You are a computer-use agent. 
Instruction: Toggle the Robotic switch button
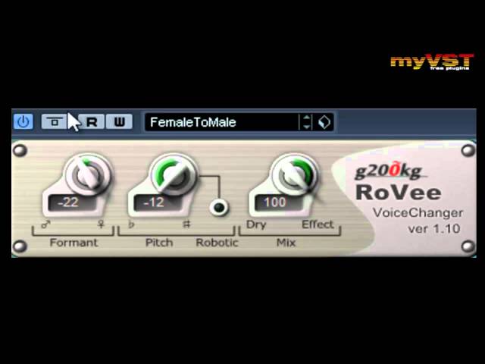(x=219, y=207)
